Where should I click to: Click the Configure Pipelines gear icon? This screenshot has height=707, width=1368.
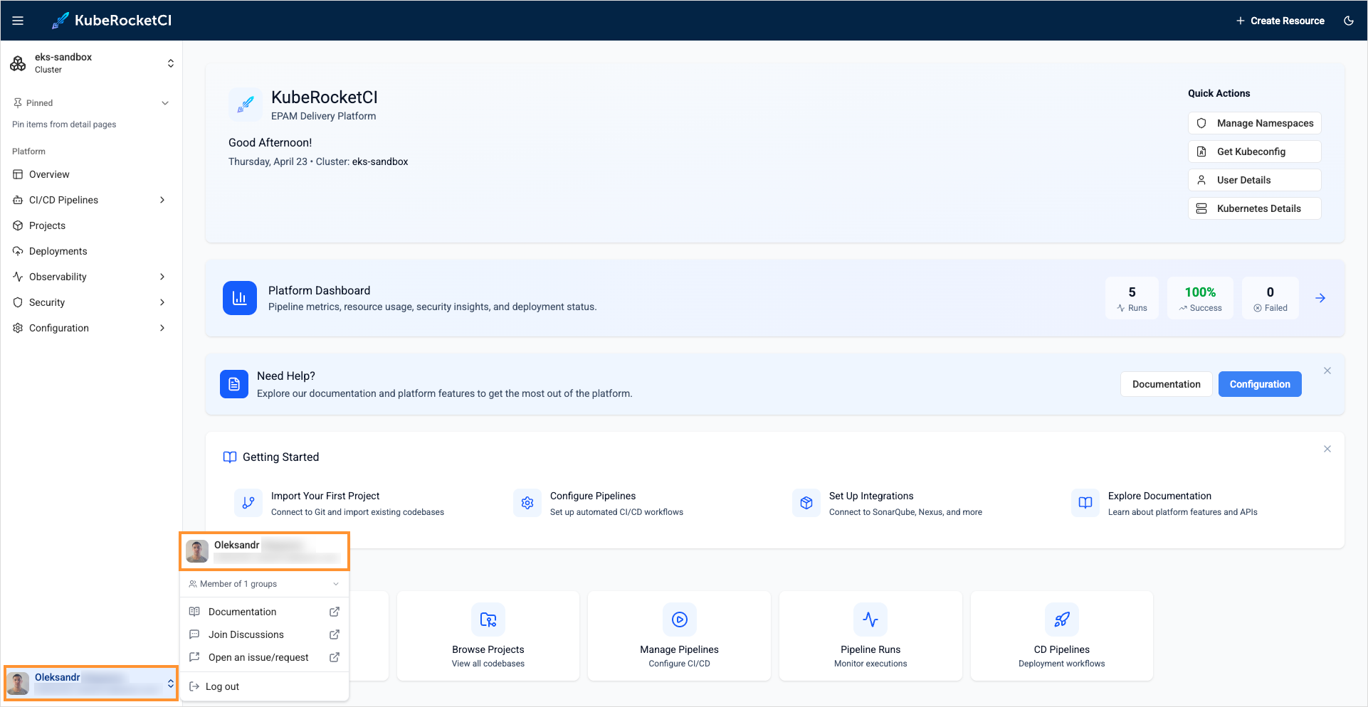click(x=527, y=503)
